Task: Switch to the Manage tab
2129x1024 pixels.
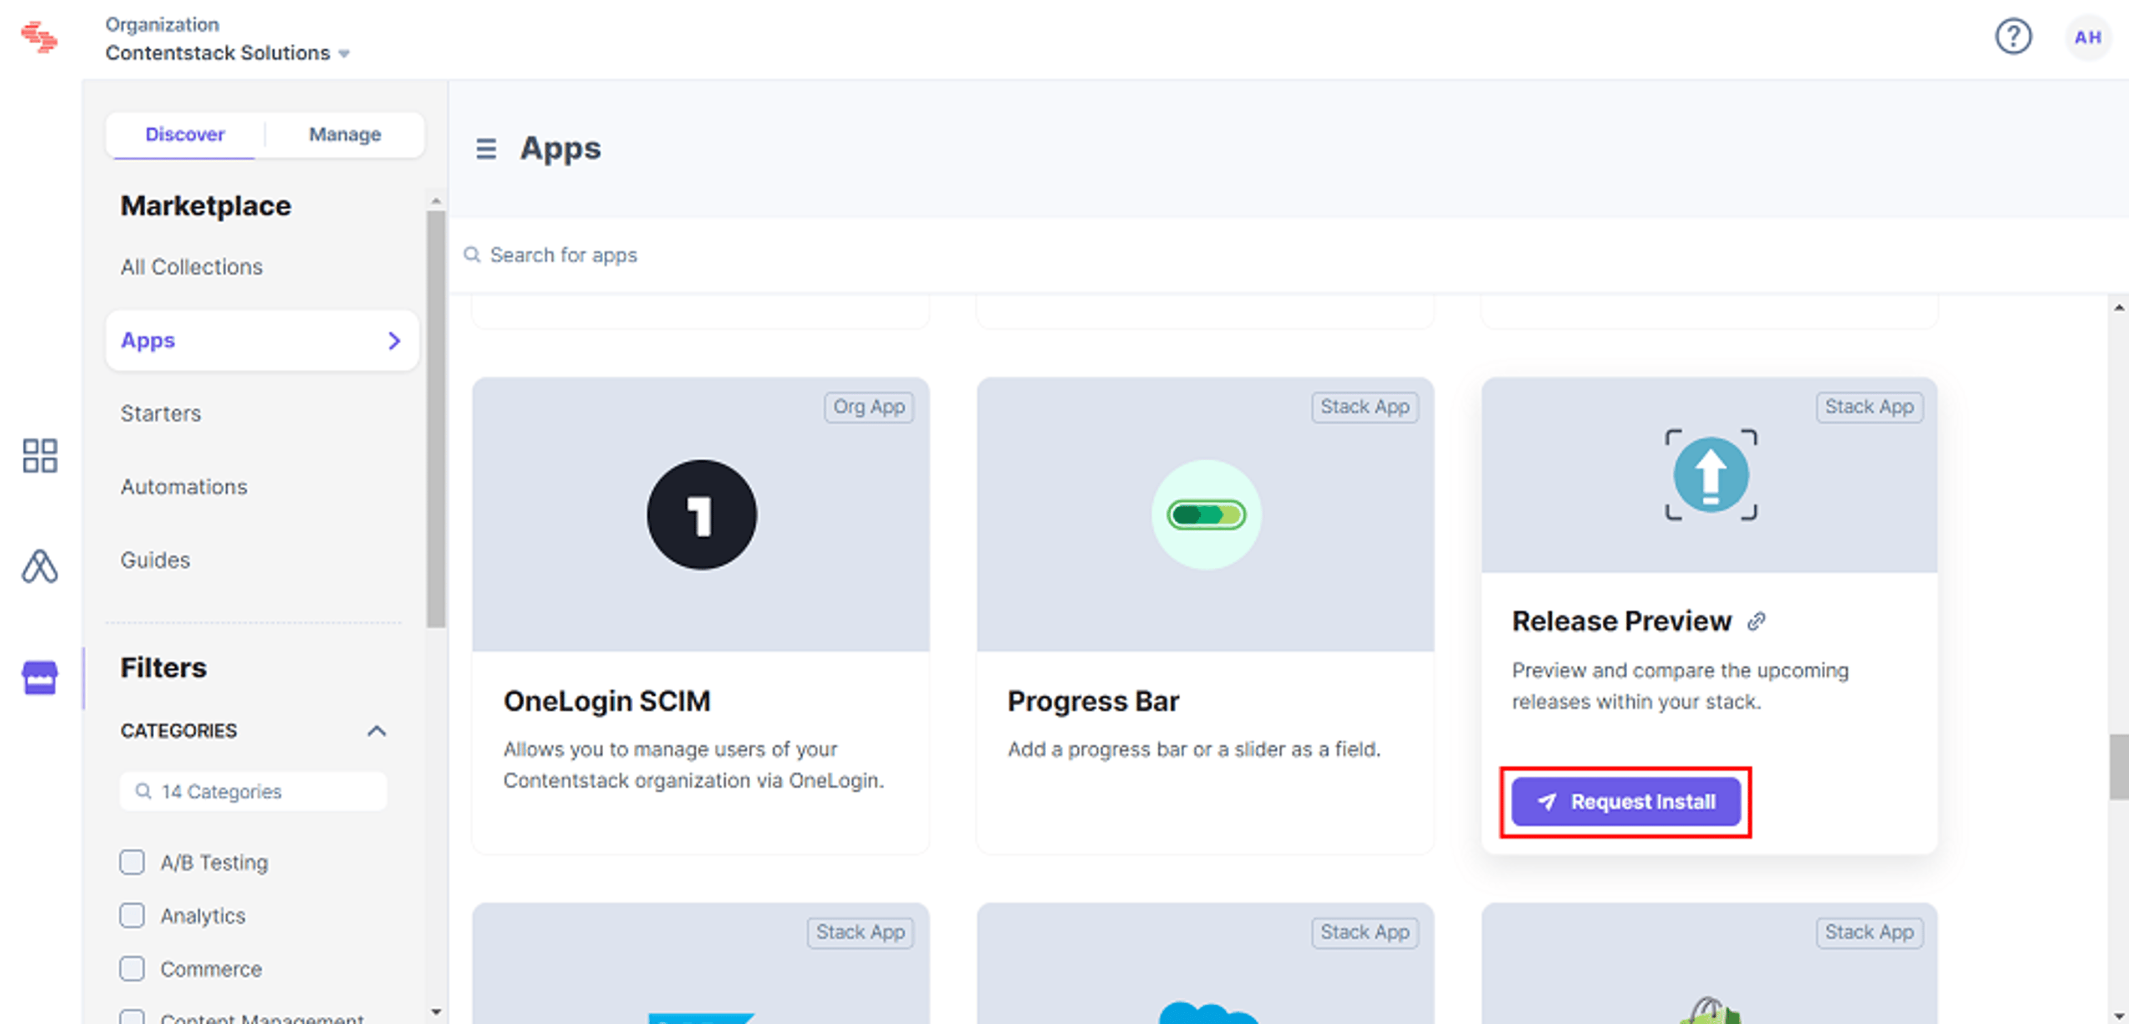Action: coord(345,134)
